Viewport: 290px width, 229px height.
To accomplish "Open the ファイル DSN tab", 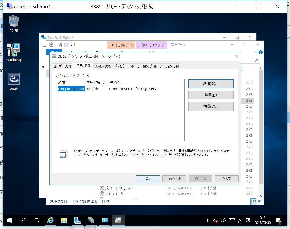I will 103,66.
